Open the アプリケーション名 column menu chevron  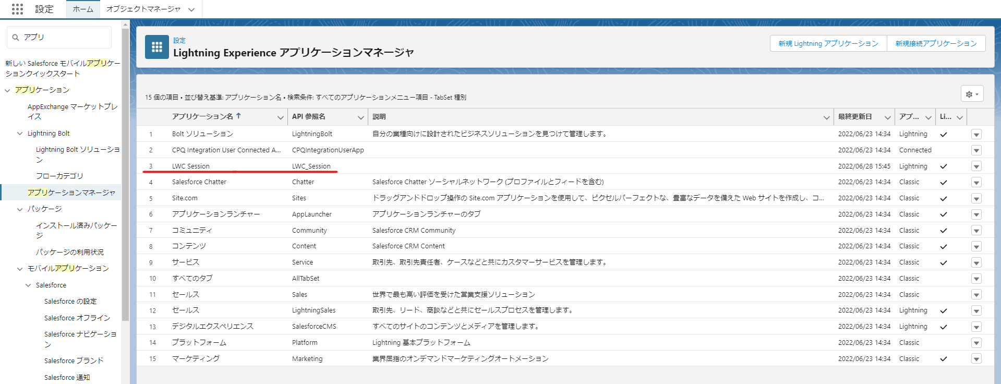pyautogui.click(x=280, y=117)
